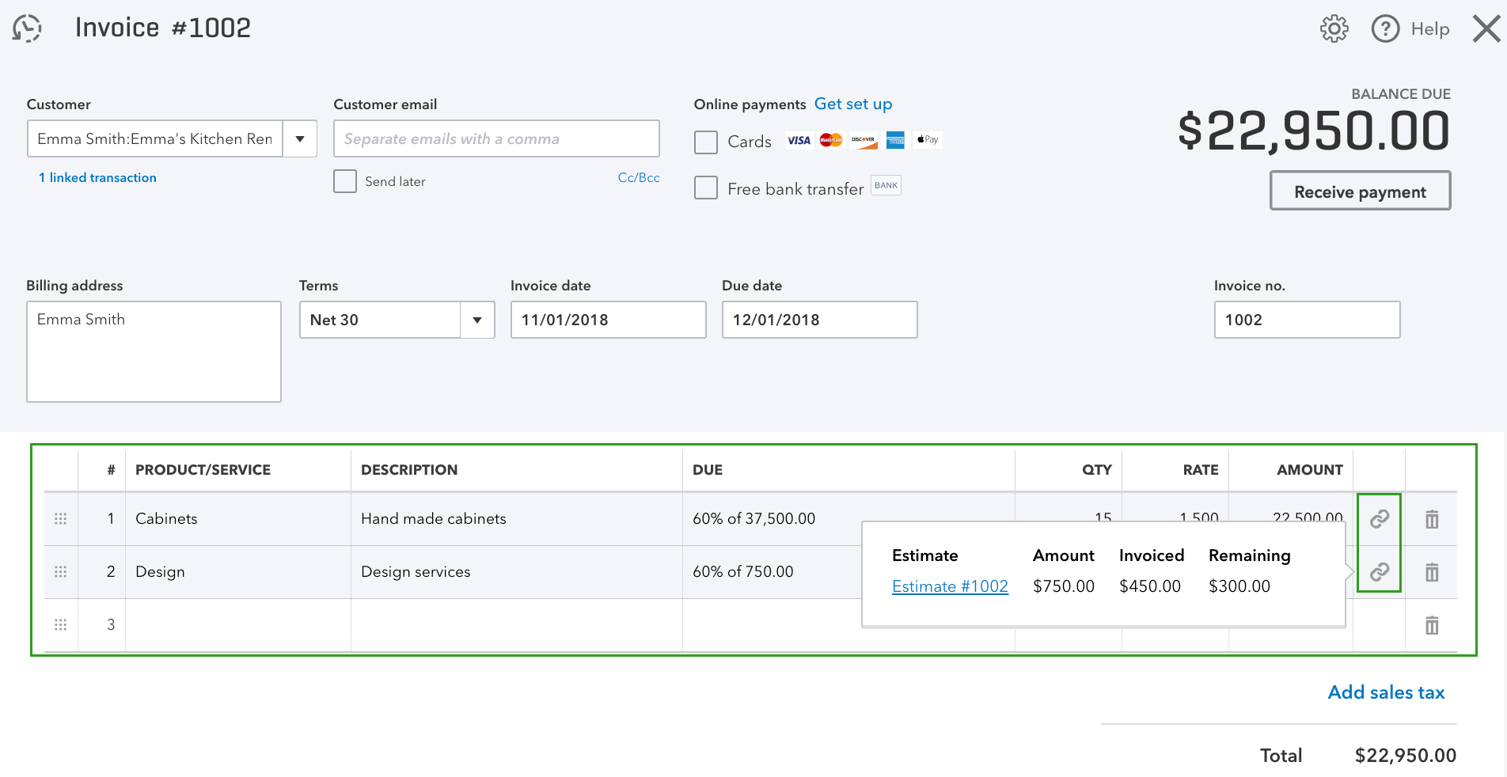Image resolution: width=1507 pixels, height=777 pixels.
Task: Click the recurring transactions clock icon
Action: (x=27, y=28)
